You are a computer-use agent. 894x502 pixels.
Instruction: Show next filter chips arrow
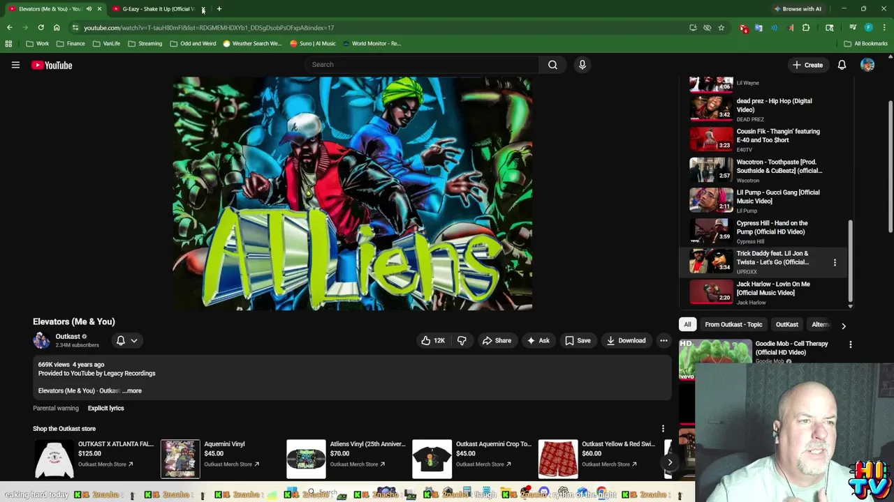[843, 326]
